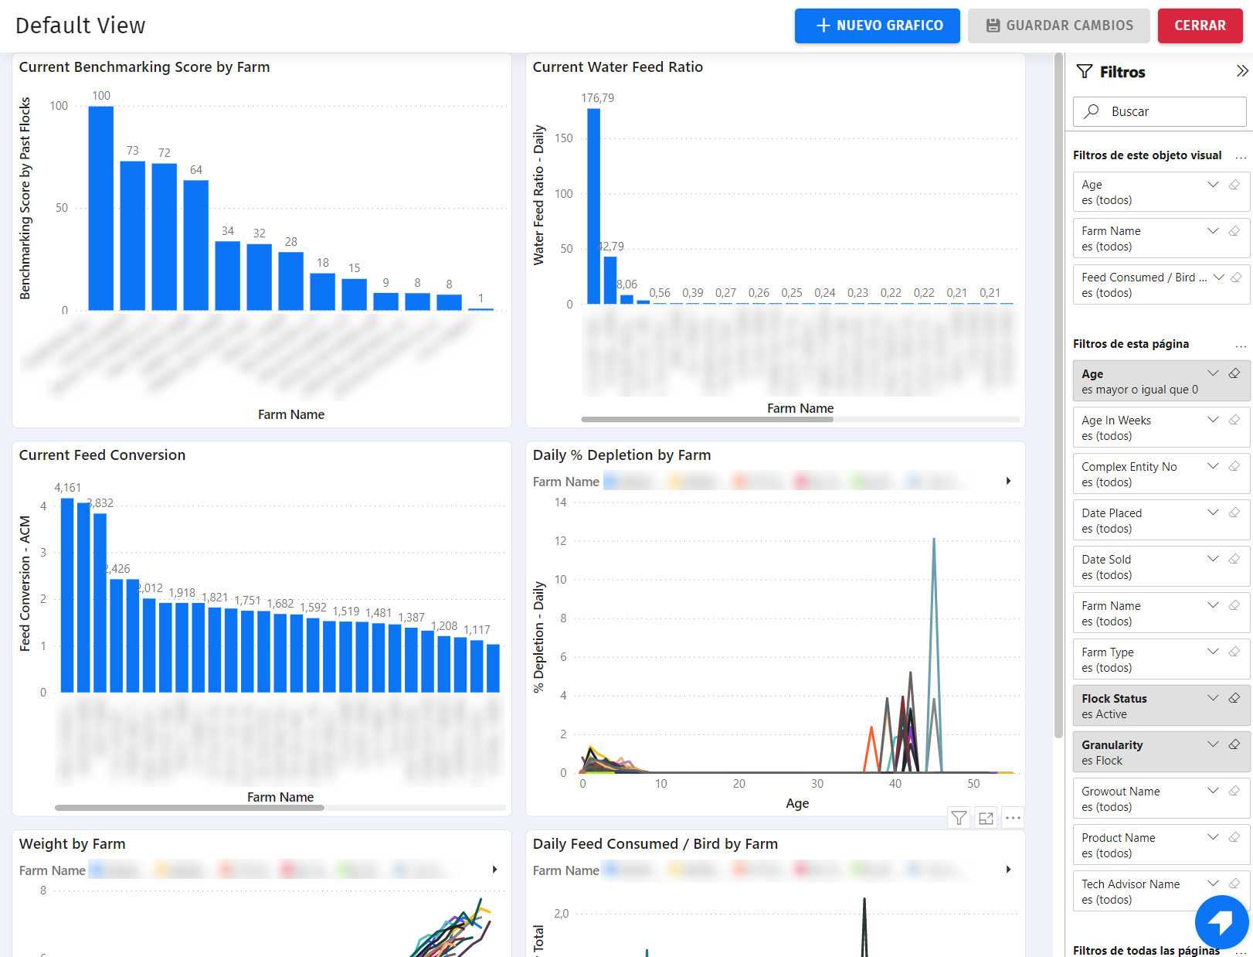Select the bar labeled 73 in Benchmarking chart
The image size is (1253, 957).
[133, 236]
